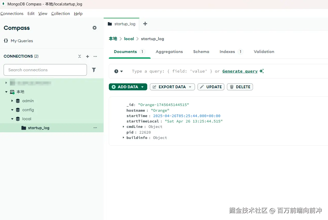The width and height of the screenshot is (328, 220).
Task: Collapse the 本地 connection tree
Action: click(x=6, y=92)
